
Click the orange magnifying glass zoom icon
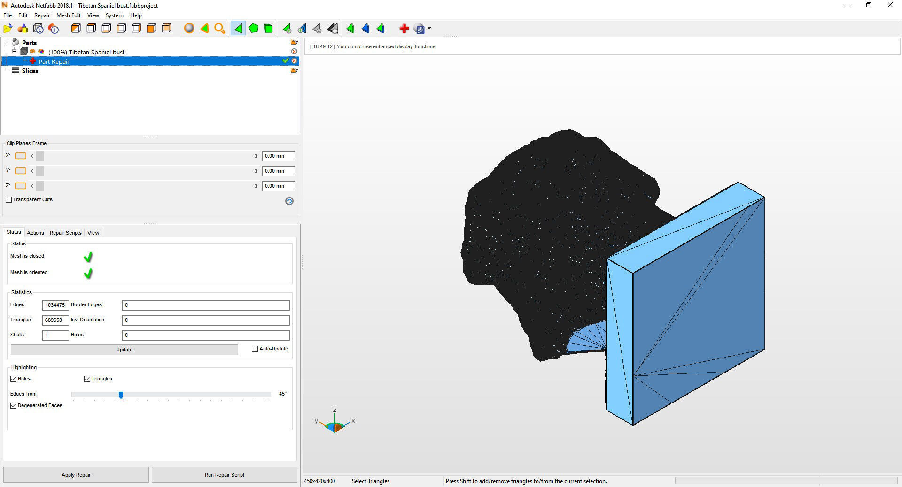(x=219, y=29)
